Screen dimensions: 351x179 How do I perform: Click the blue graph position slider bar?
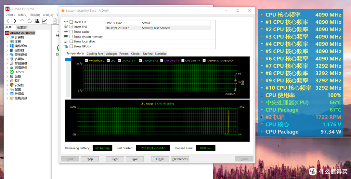click(x=68, y=59)
